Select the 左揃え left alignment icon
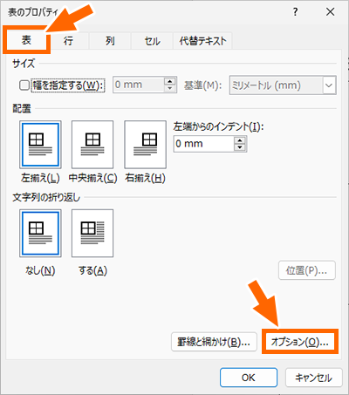349x395 pixels. 40,145
